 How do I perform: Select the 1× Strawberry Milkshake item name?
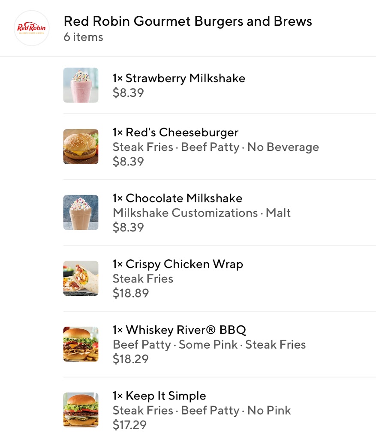coord(179,78)
